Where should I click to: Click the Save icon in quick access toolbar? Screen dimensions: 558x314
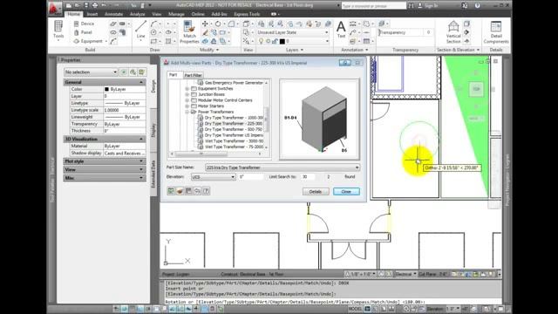(85, 5)
